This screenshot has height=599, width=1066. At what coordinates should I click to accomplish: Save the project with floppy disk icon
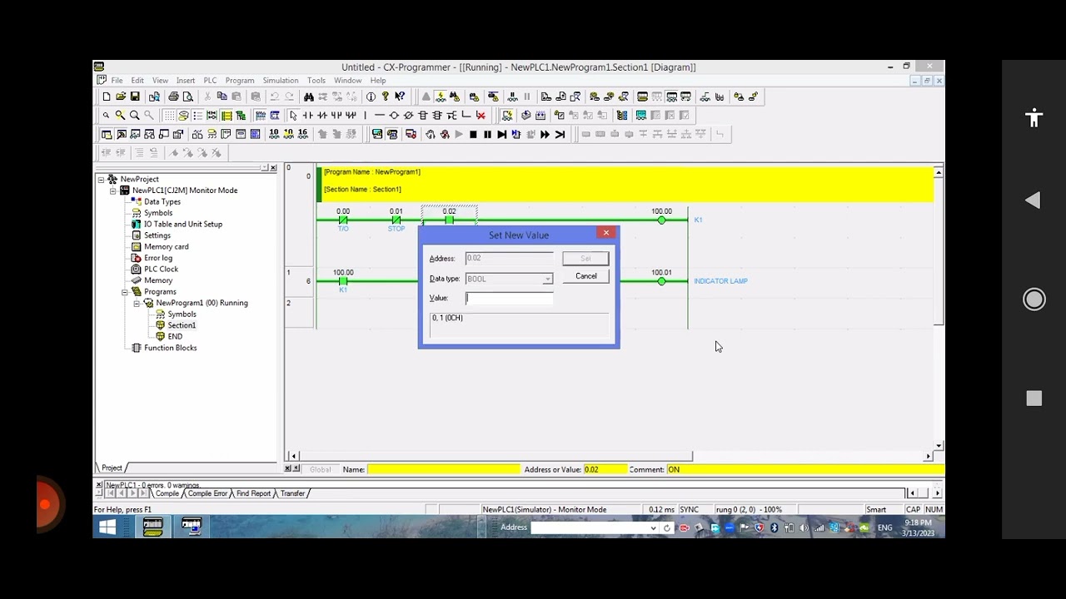(x=135, y=97)
